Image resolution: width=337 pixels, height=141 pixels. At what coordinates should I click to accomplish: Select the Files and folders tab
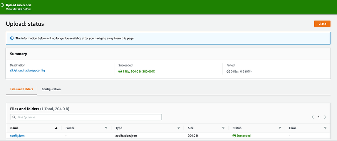coord(22,89)
